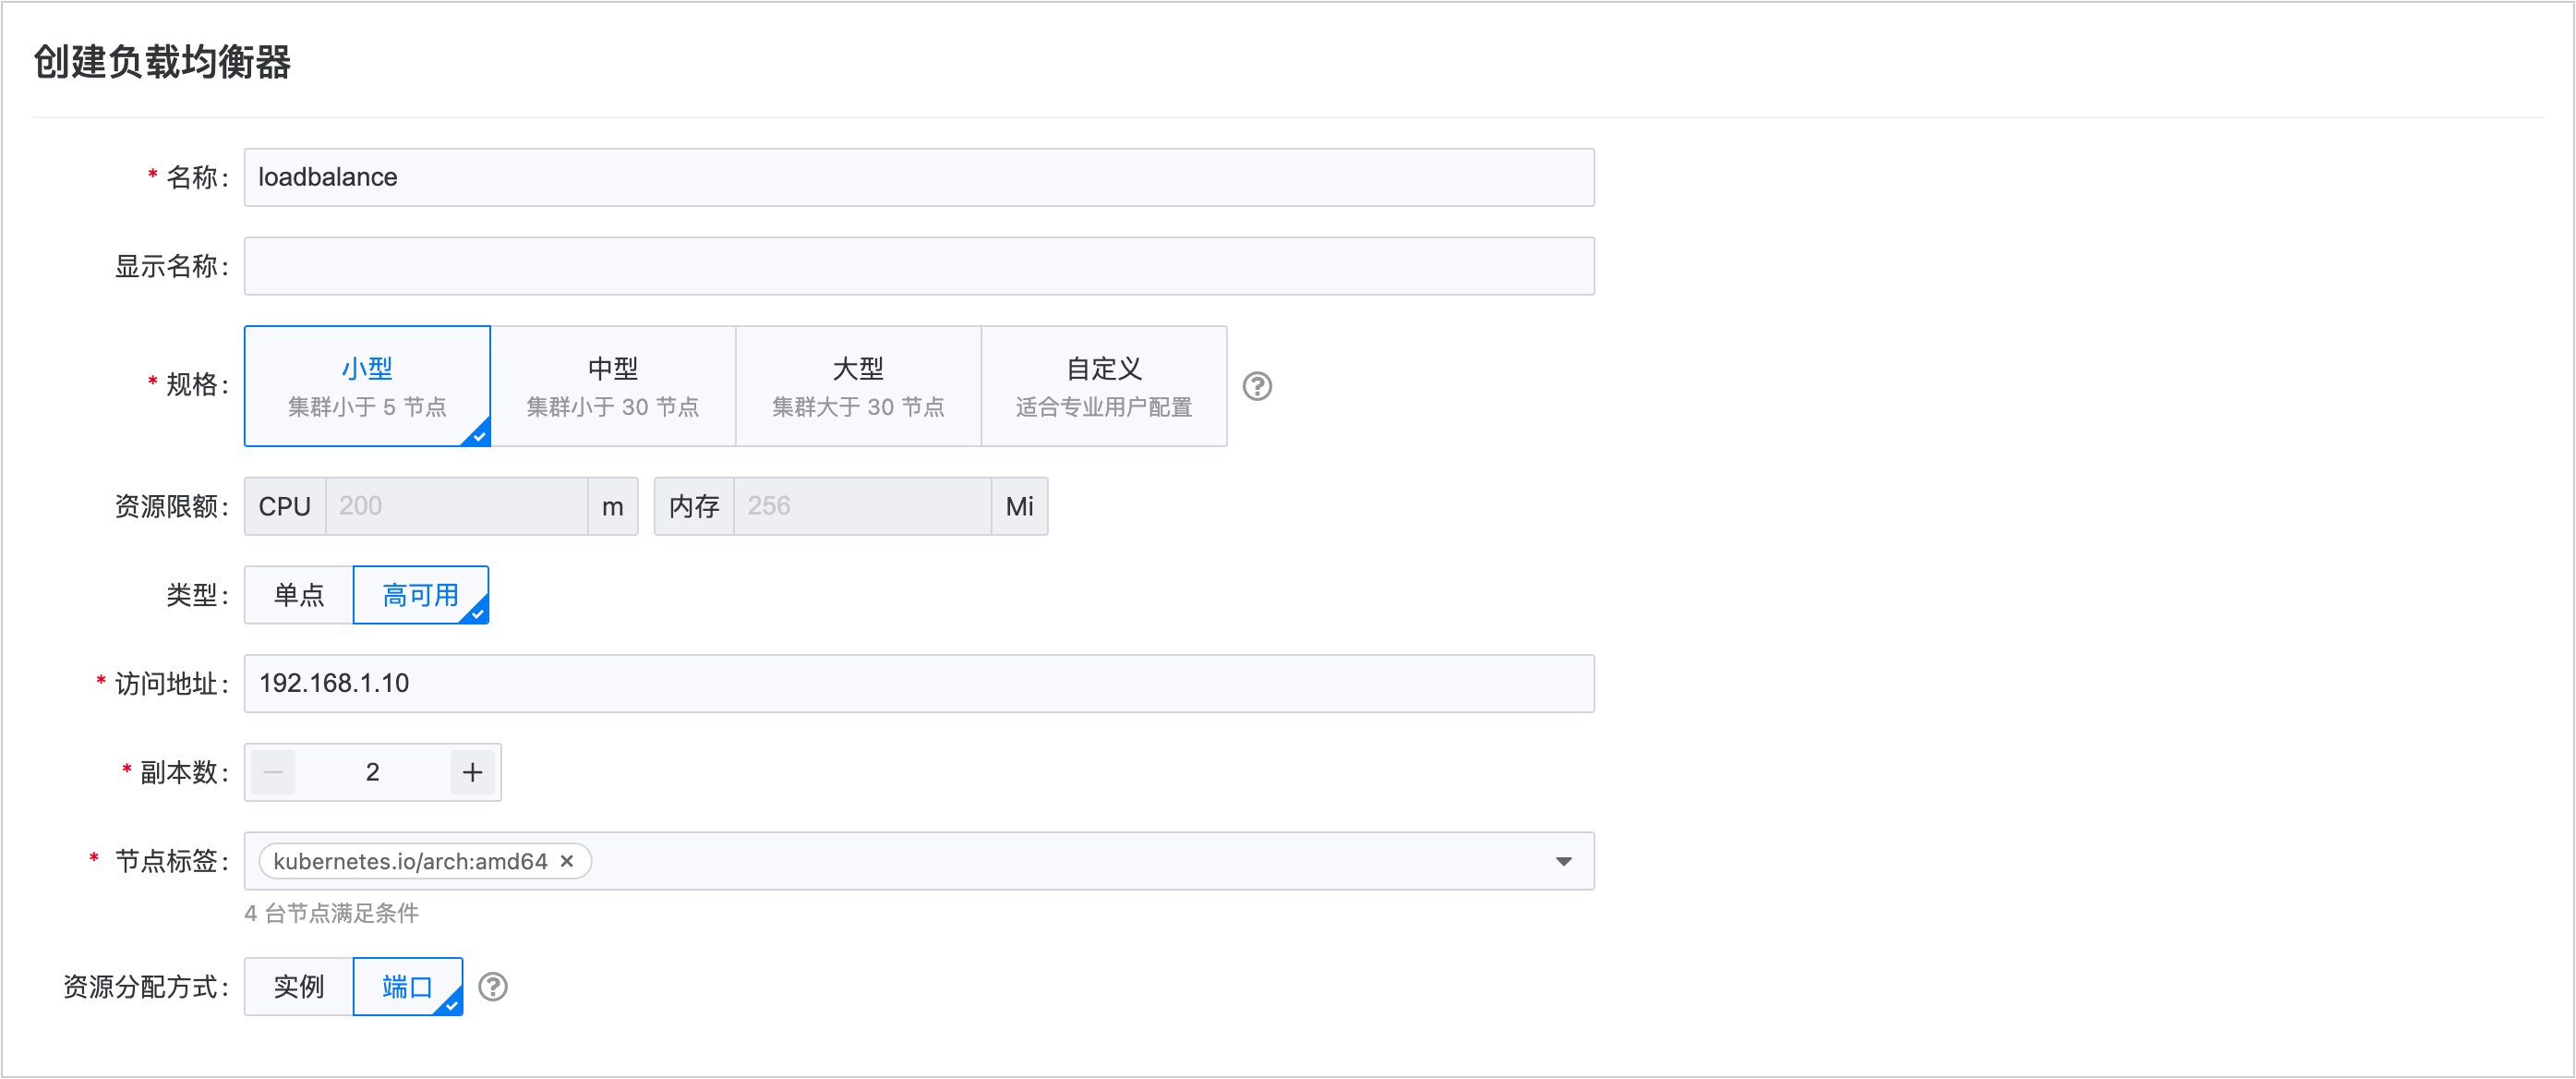
Task: Increase replica count with plus button
Action: (472, 771)
